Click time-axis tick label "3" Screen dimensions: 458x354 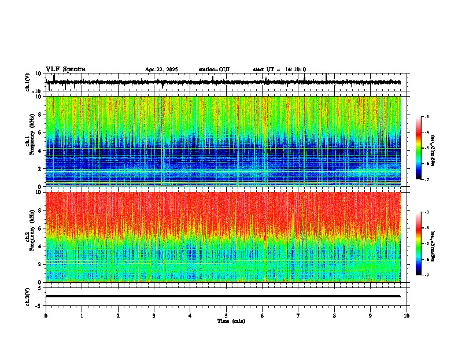(x=154, y=316)
